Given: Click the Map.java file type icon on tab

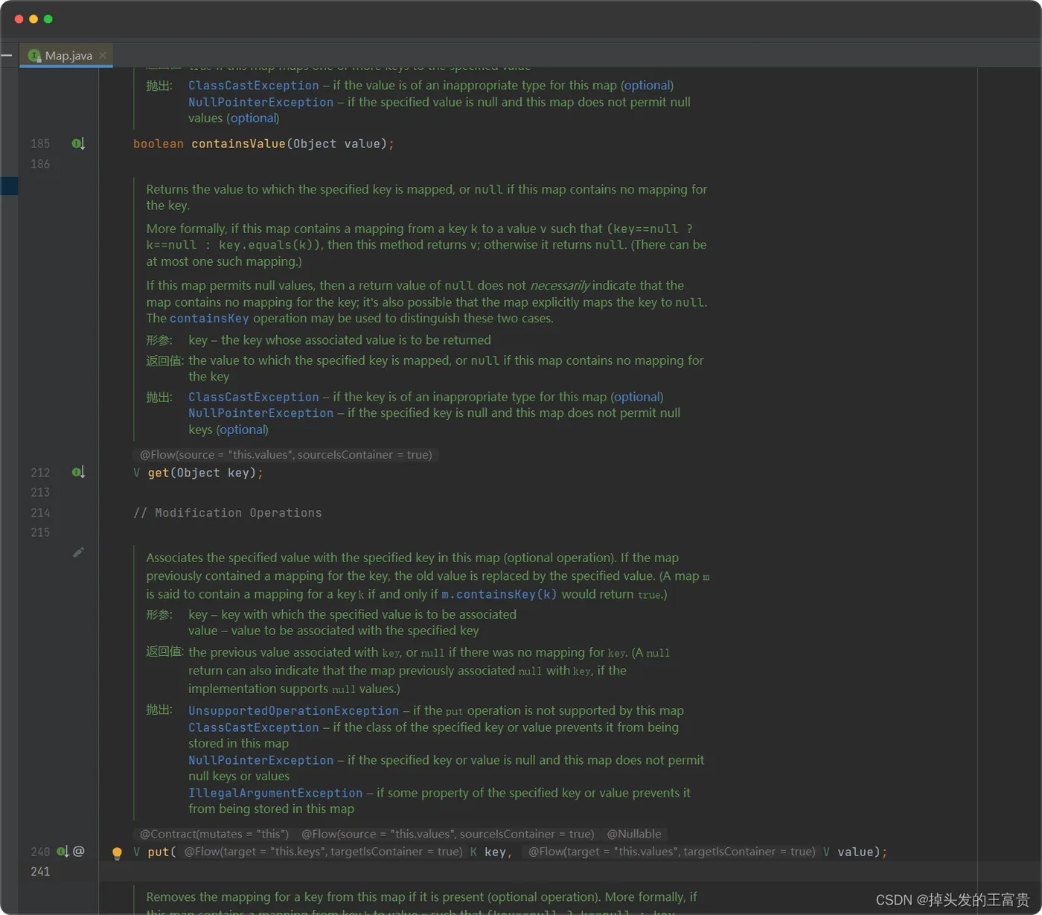Looking at the screenshot, I should click(x=34, y=56).
